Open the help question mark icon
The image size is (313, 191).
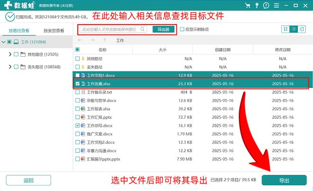266,5
